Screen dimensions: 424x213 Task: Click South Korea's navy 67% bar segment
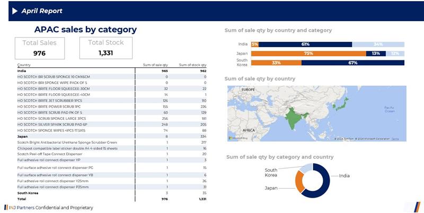click(353, 63)
